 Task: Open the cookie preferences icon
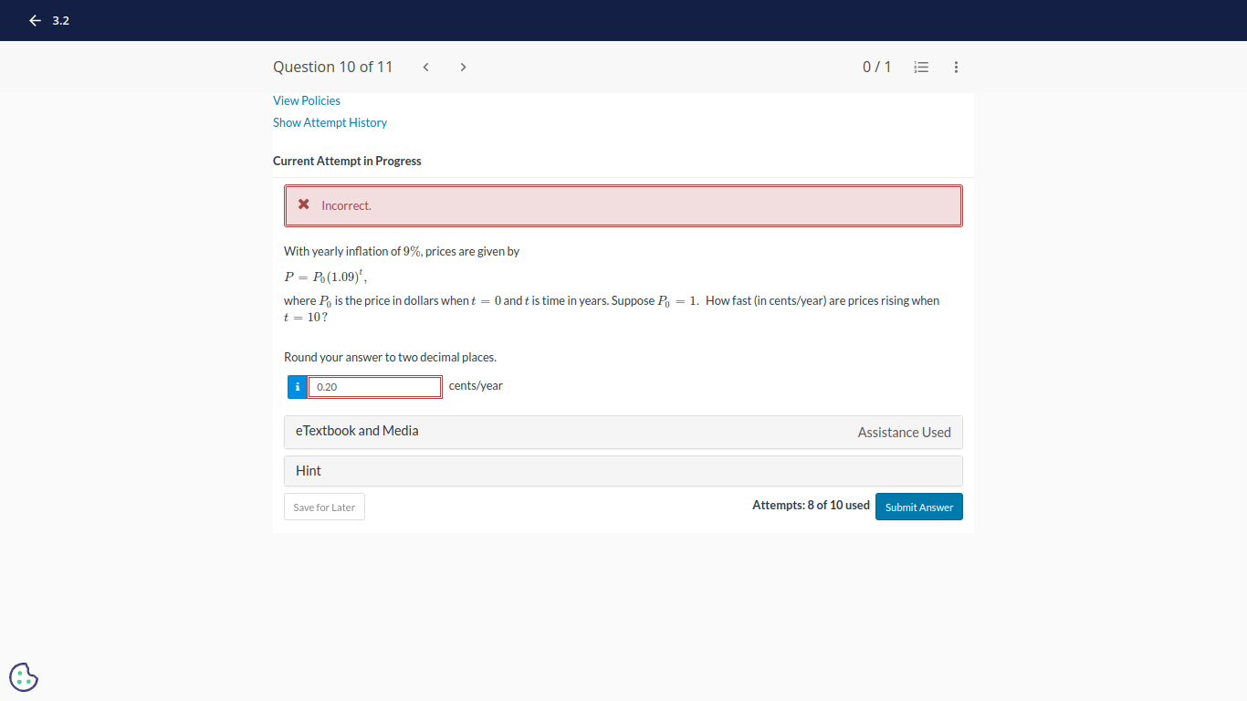[24, 676]
